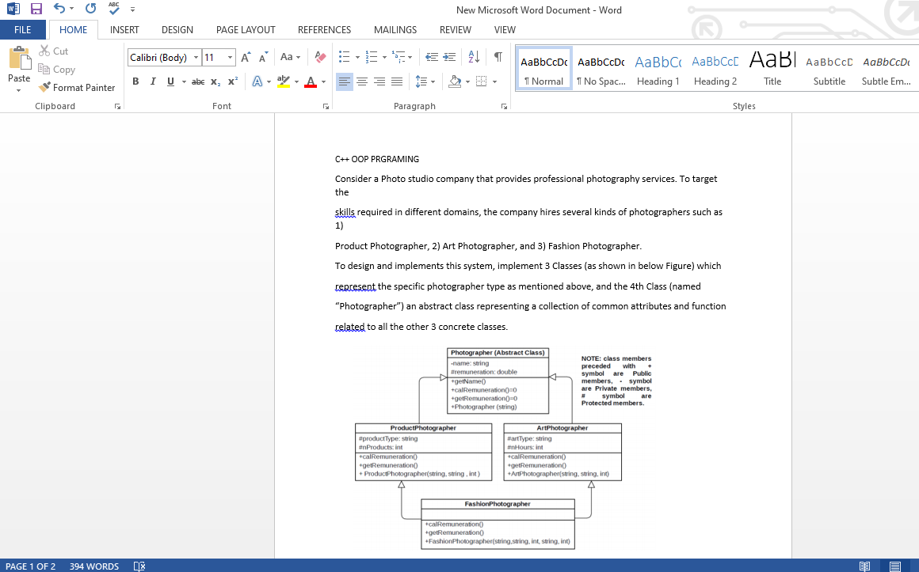The height and width of the screenshot is (572, 919).
Task: Toggle italic formatting
Action: pos(153,81)
